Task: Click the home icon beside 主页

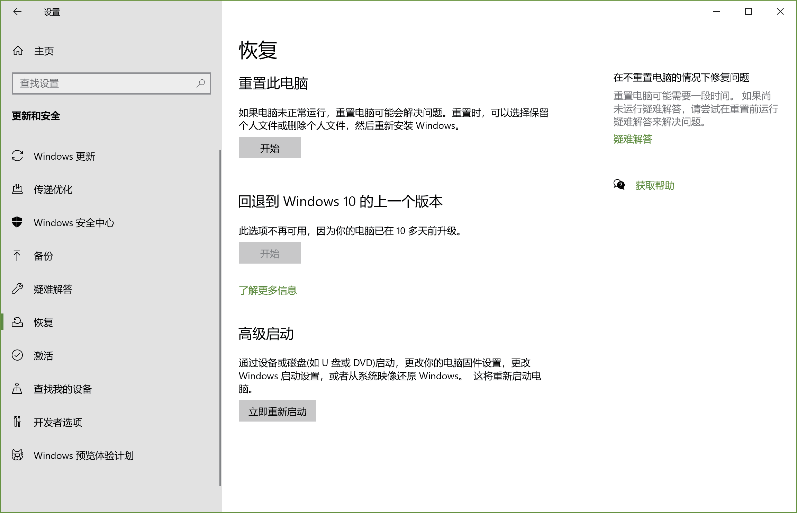Action: click(x=18, y=51)
